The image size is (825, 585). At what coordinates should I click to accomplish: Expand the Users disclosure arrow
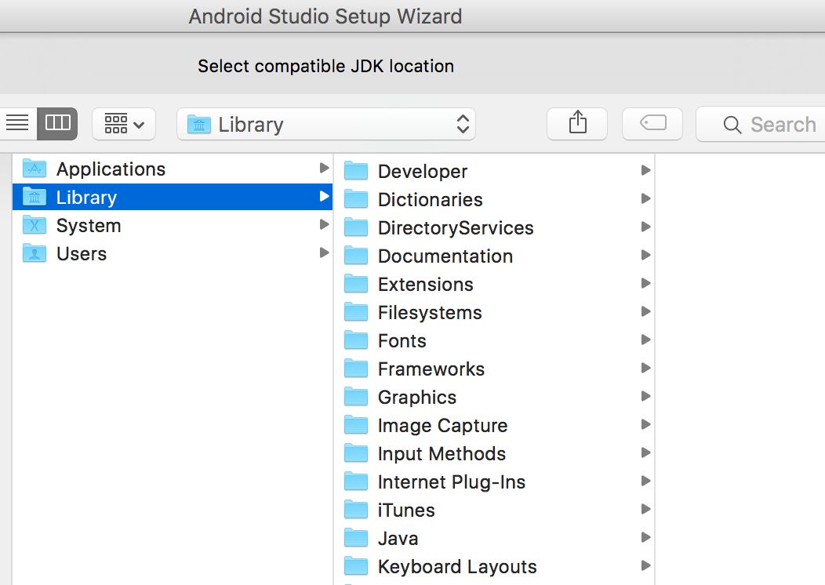tap(324, 253)
